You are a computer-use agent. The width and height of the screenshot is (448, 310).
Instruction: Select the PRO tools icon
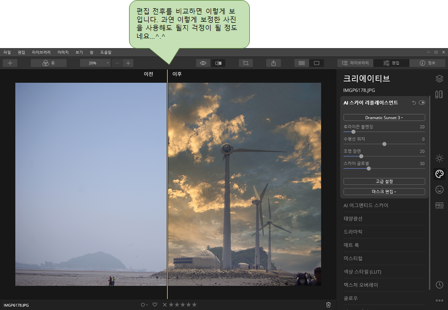point(439,205)
